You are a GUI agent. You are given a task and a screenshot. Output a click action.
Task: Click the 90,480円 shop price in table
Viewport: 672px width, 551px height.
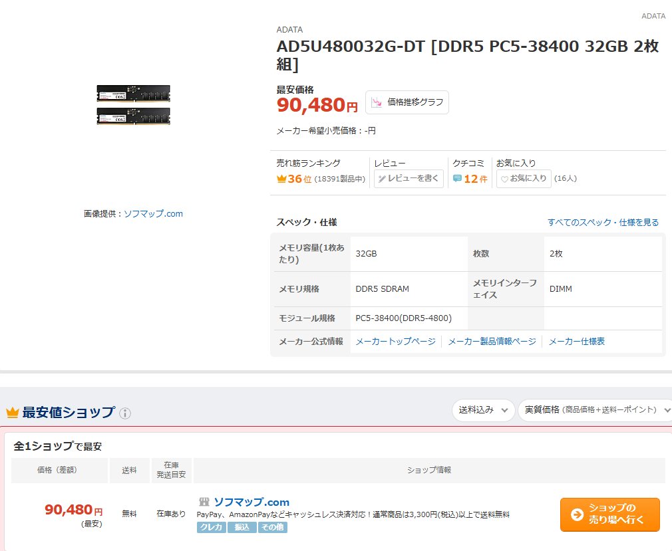pos(74,510)
